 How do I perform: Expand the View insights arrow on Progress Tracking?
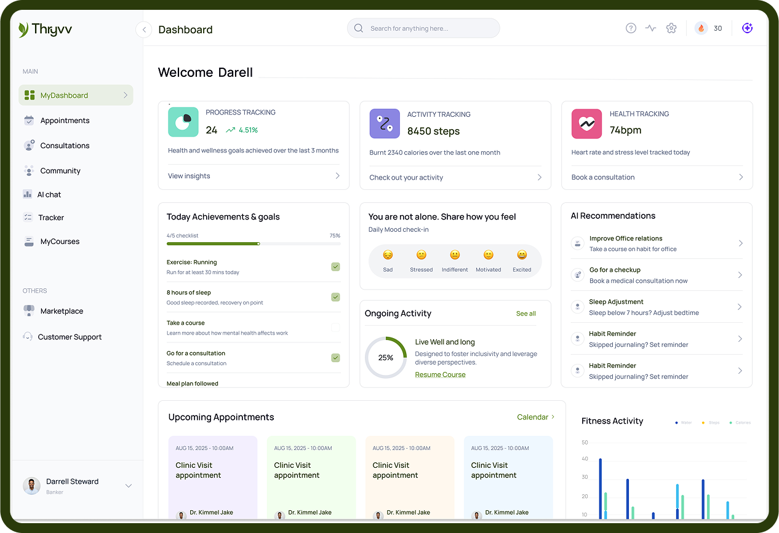point(337,175)
